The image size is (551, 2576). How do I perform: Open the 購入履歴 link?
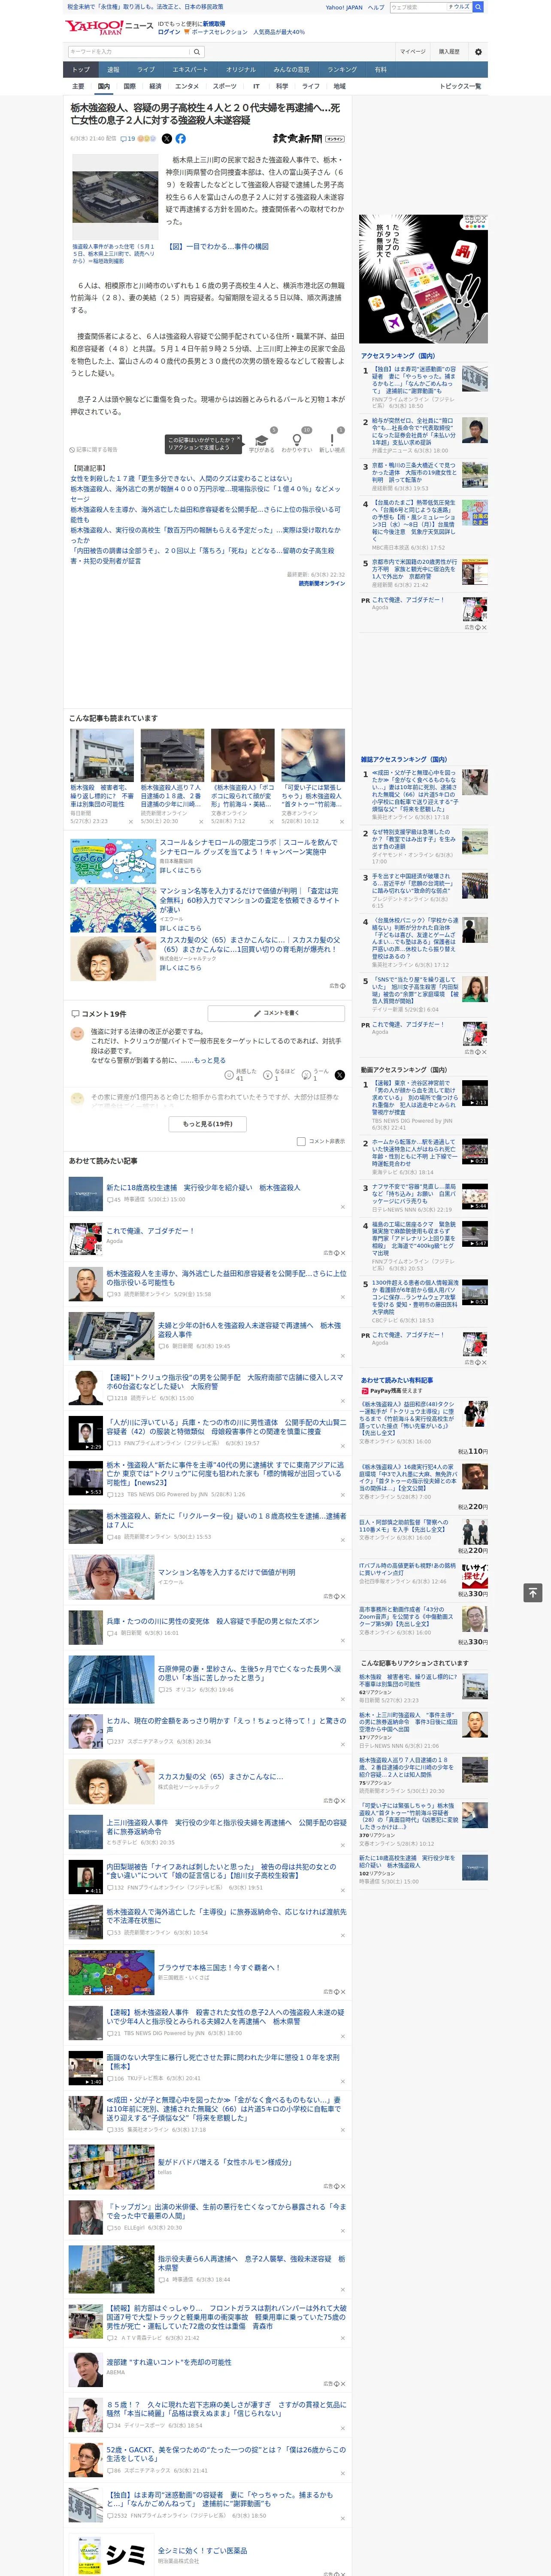[x=449, y=52]
